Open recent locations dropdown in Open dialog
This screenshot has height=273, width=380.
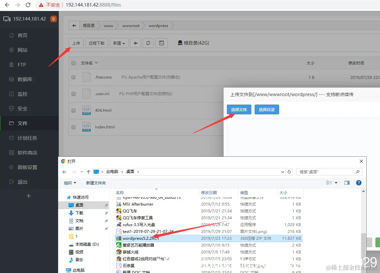(82, 172)
